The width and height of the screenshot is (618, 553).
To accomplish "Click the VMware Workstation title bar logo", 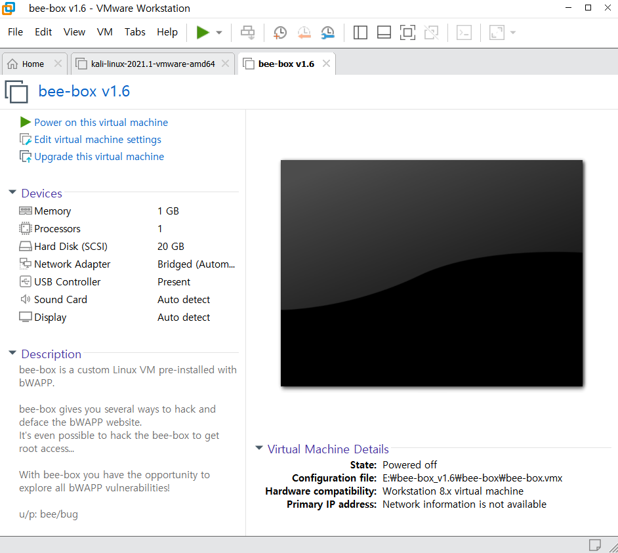I will click(x=9, y=9).
